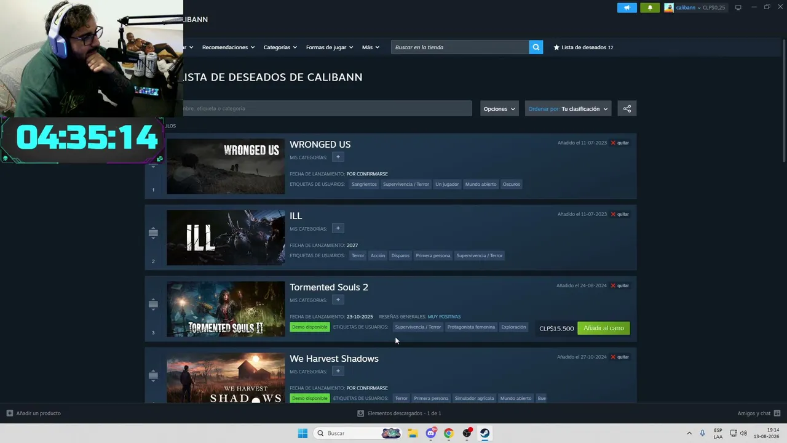Image resolution: width=787 pixels, height=443 pixels.
Task: Click the share wishlist icon
Action: (x=627, y=109)
